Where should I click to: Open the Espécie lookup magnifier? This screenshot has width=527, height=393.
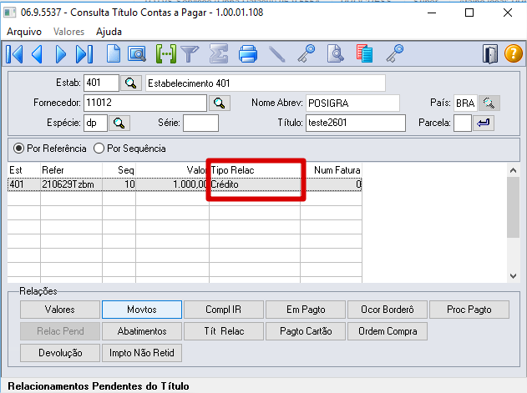tap(119, 123)
